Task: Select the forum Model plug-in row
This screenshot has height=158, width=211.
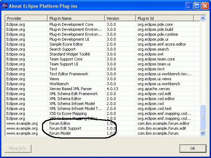Action: pos(102,133)
